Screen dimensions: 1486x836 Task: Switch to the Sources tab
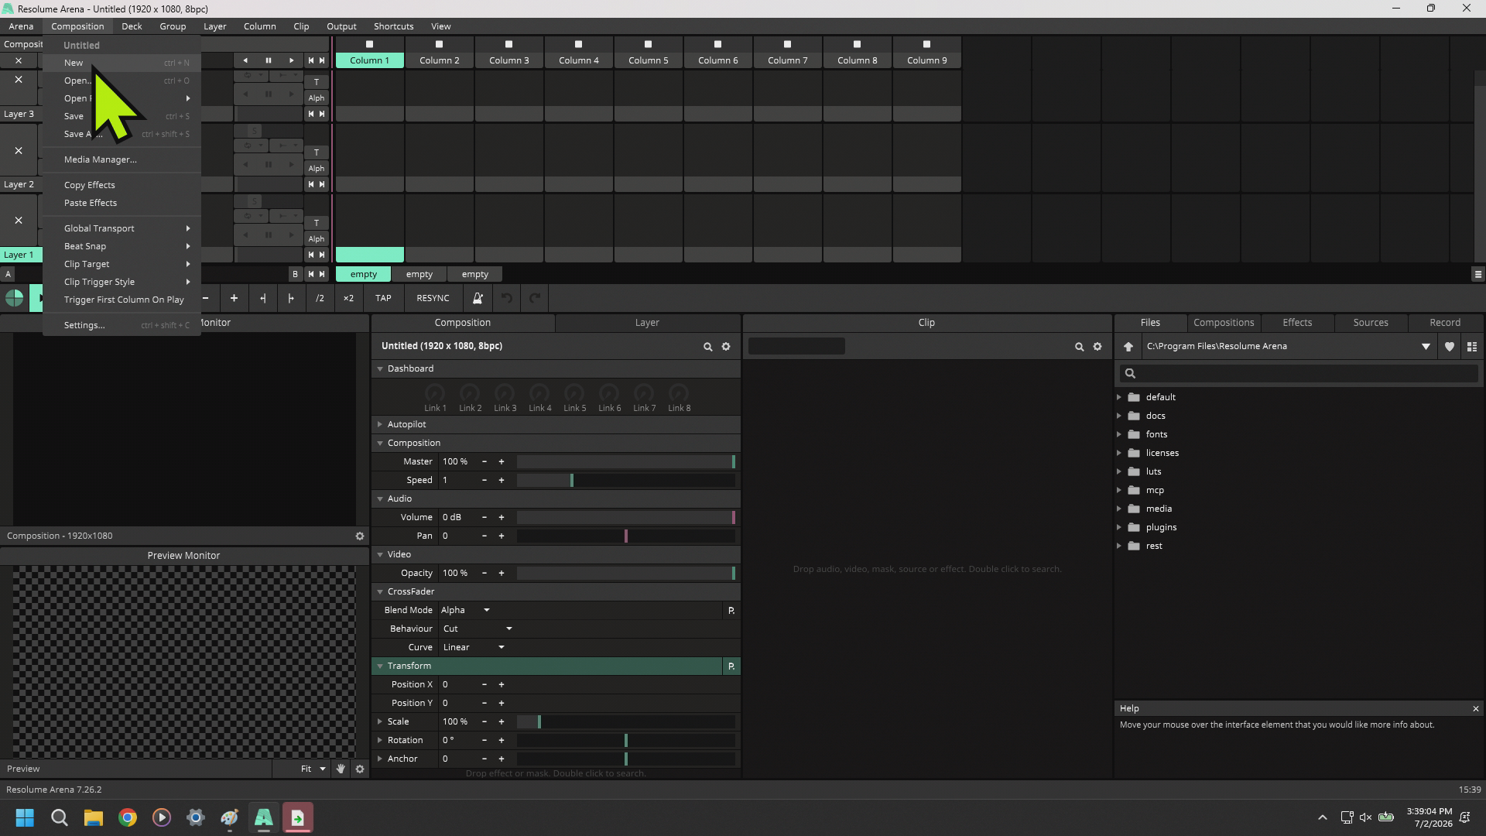(1371, 323)
